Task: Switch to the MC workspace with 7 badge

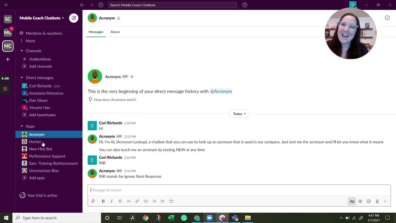Action: click(x=8, y=33)
